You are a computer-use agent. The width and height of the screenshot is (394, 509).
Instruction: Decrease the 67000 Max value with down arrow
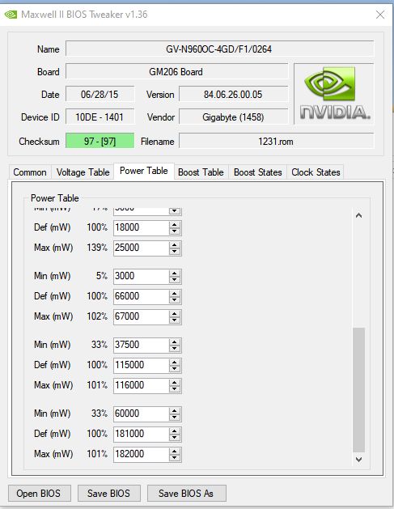[x=175, y=320]
